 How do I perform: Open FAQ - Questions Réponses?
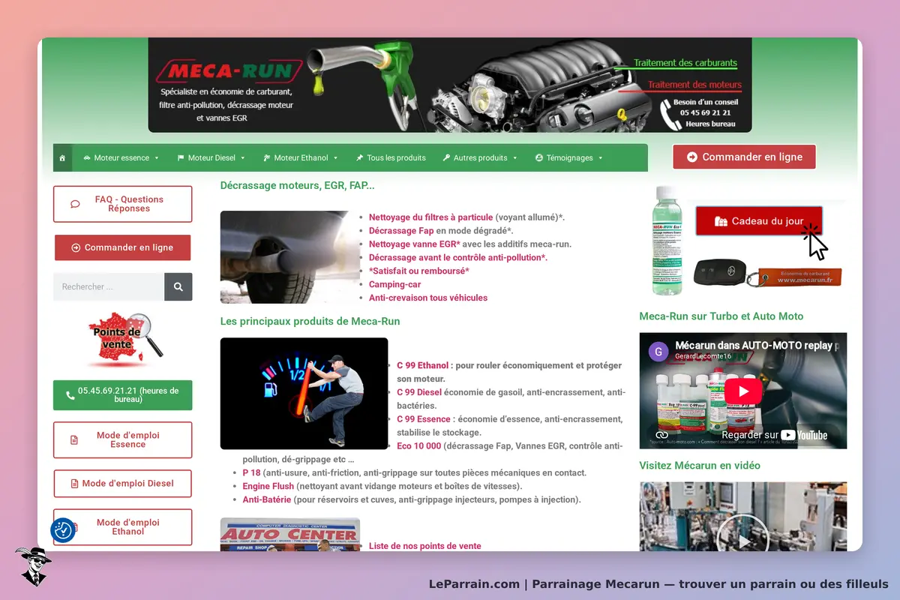click(x=122, y=204)
